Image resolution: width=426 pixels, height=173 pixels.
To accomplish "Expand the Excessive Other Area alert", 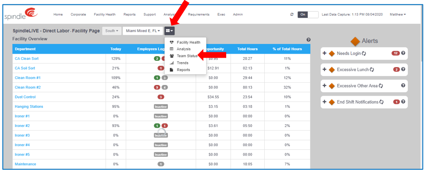I will coord(324,86).
